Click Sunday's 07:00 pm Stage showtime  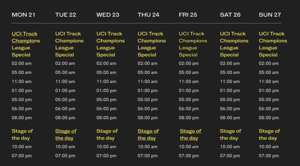[x=269, y=156]
